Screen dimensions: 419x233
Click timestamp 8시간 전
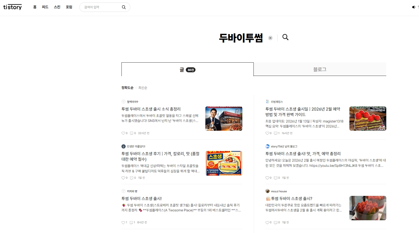[x=142, y=222]
